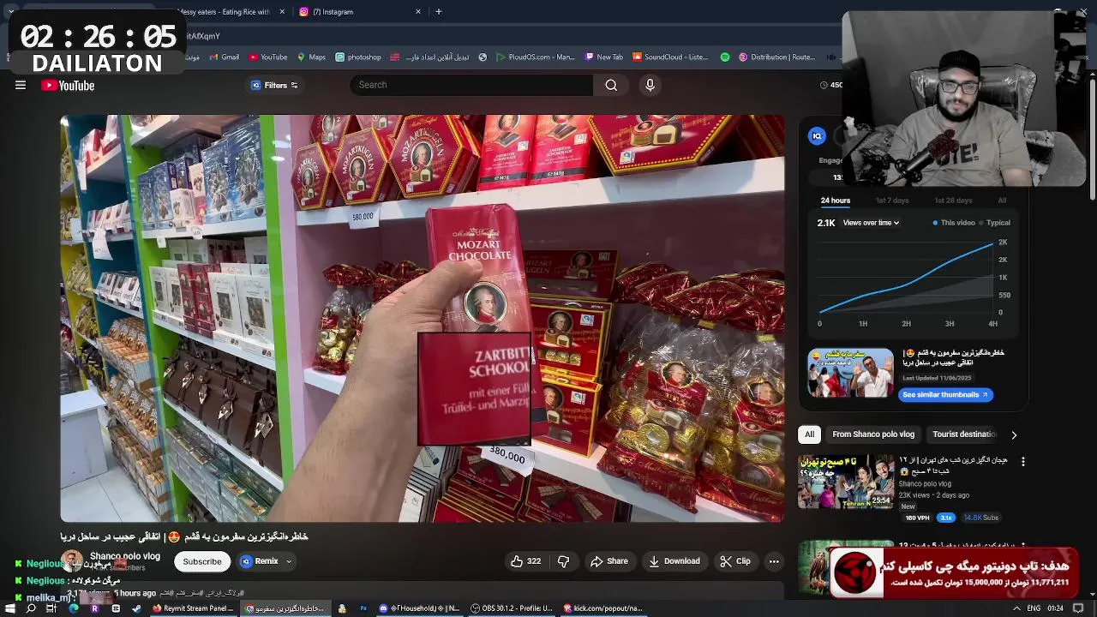Dislike the video with thumbs down
Viewport: 1097px width, 617px height.
(x=563, y=561)
